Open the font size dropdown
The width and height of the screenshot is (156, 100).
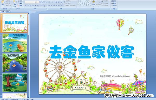(x=38, y=2)
